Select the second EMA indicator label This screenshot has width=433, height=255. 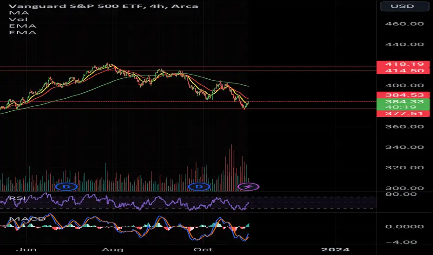pos(22,32)
